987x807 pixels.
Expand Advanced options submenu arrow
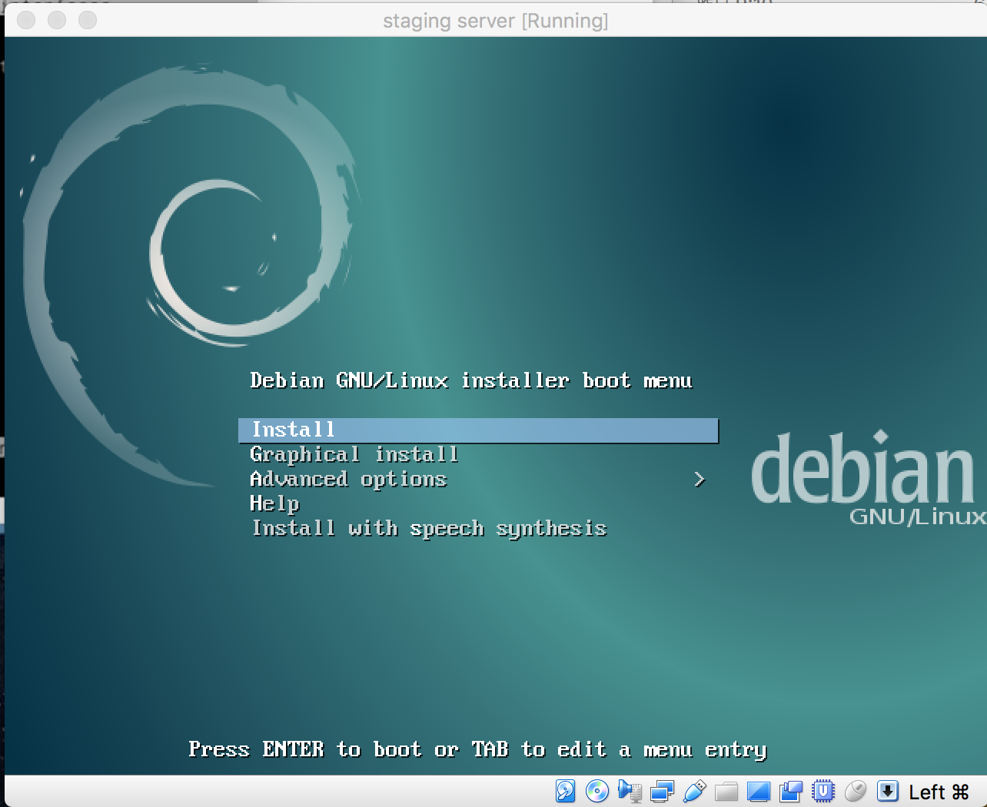point(700,480)
